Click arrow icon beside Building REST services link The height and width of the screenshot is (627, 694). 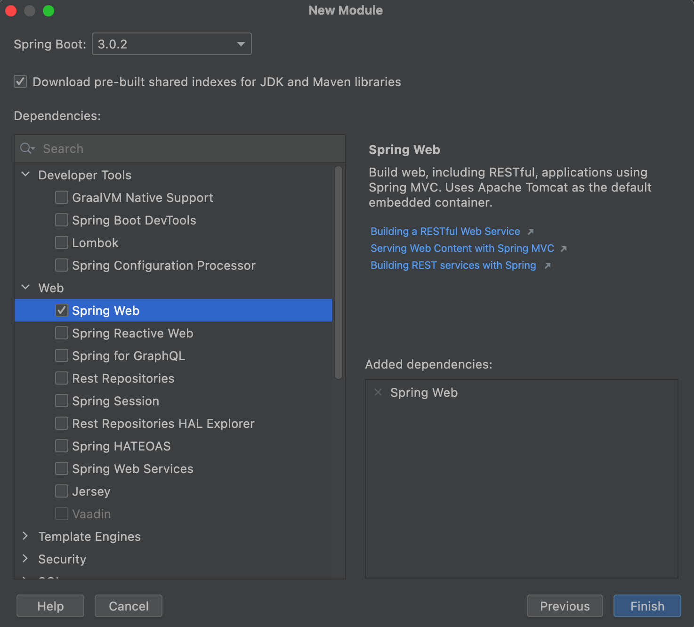tap(548, 265)
